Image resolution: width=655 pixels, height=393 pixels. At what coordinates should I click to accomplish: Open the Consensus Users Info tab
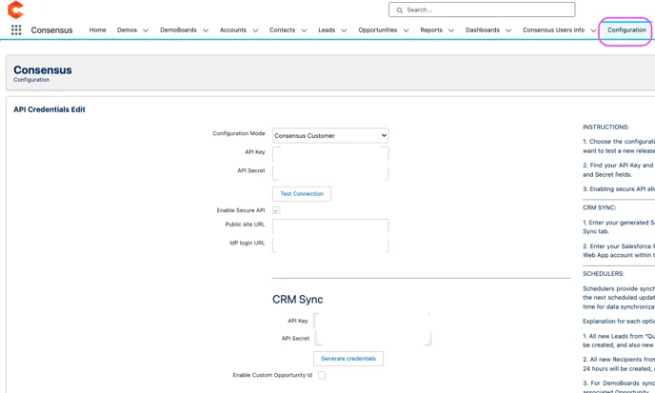click(x=553, y=30)
